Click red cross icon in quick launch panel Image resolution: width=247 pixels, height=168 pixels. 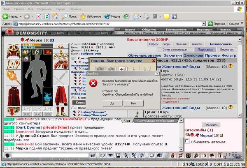coord(123,69)
